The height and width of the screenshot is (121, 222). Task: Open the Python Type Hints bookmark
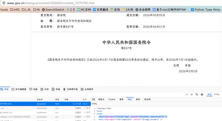(206, 9)
